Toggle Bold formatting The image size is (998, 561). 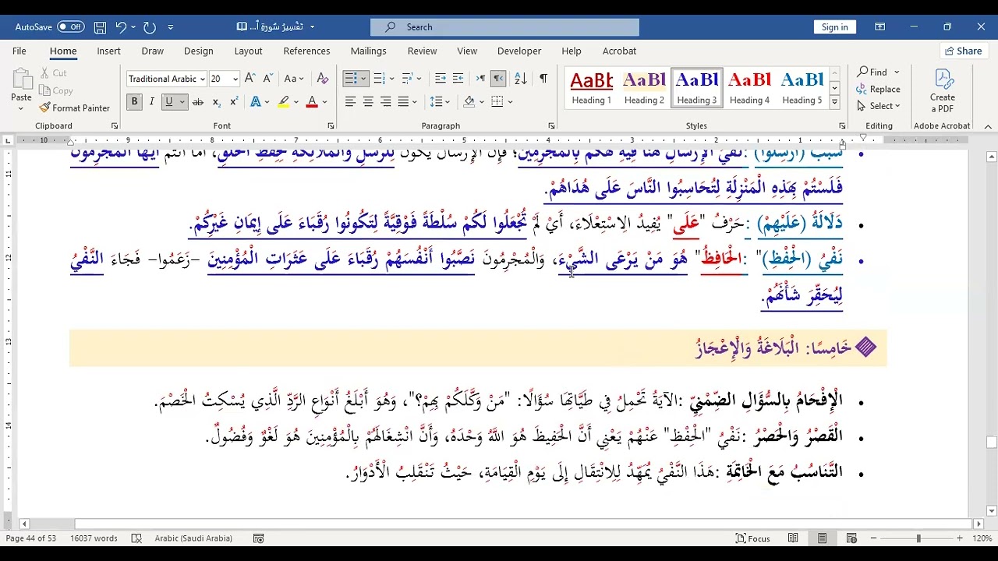point(134,102)
